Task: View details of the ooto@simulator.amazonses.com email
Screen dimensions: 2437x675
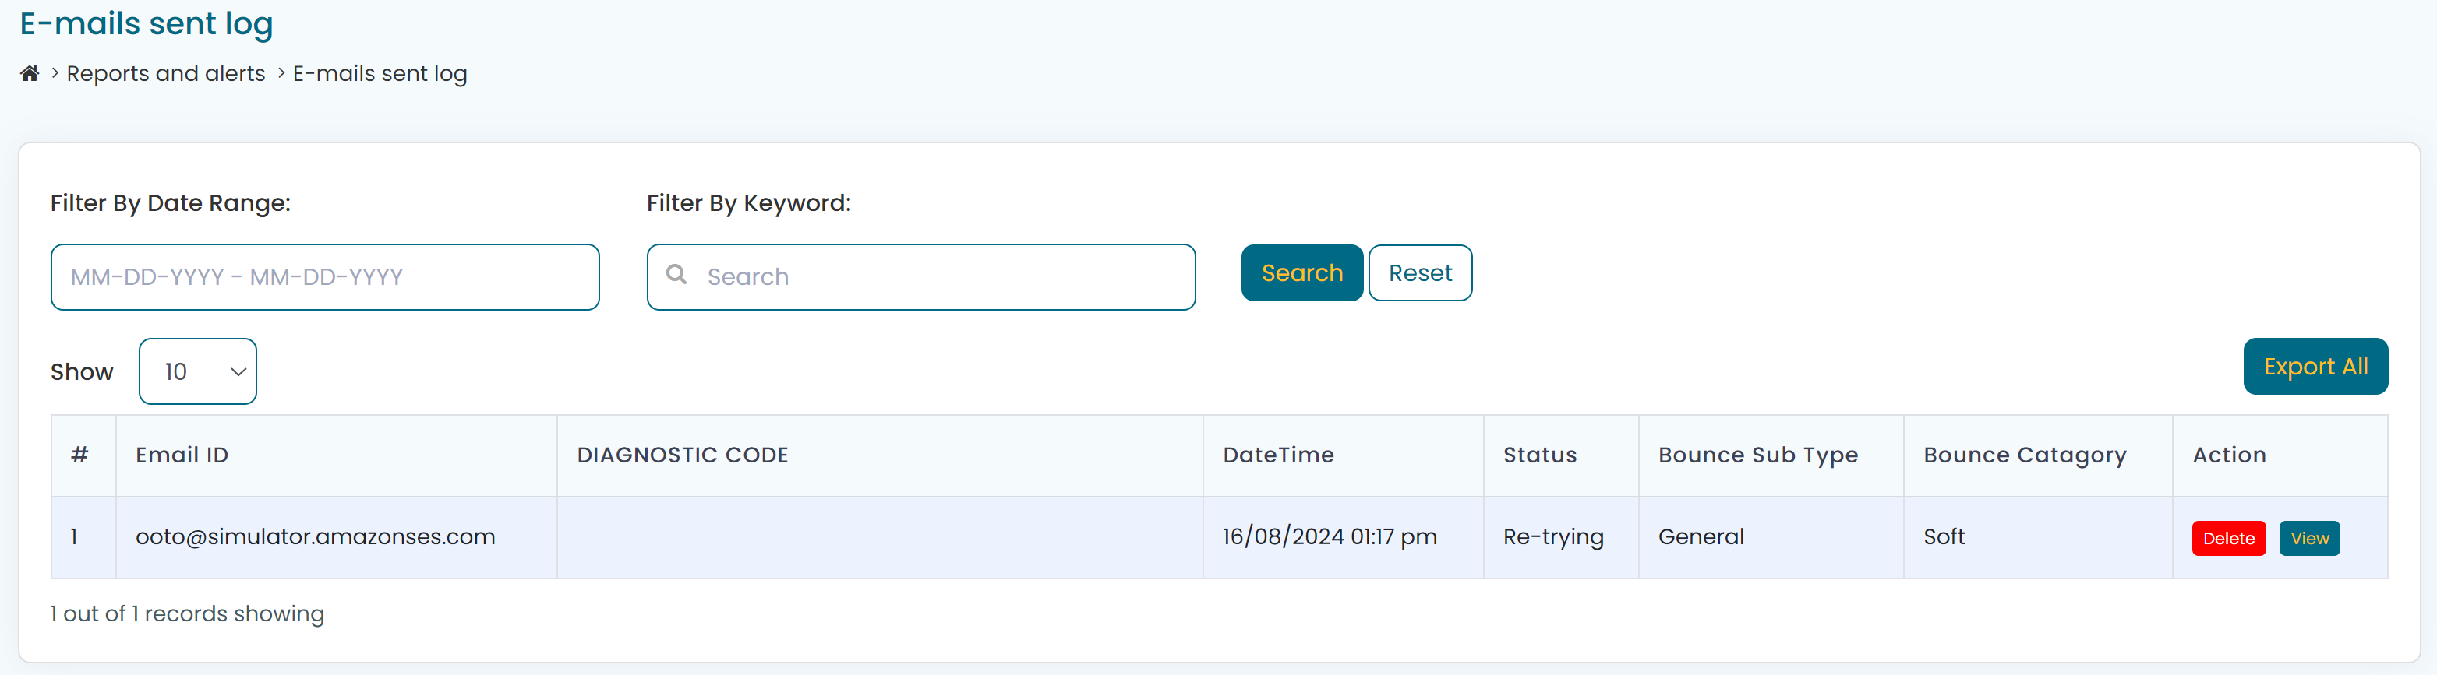Action: (x=2309, y=538)
